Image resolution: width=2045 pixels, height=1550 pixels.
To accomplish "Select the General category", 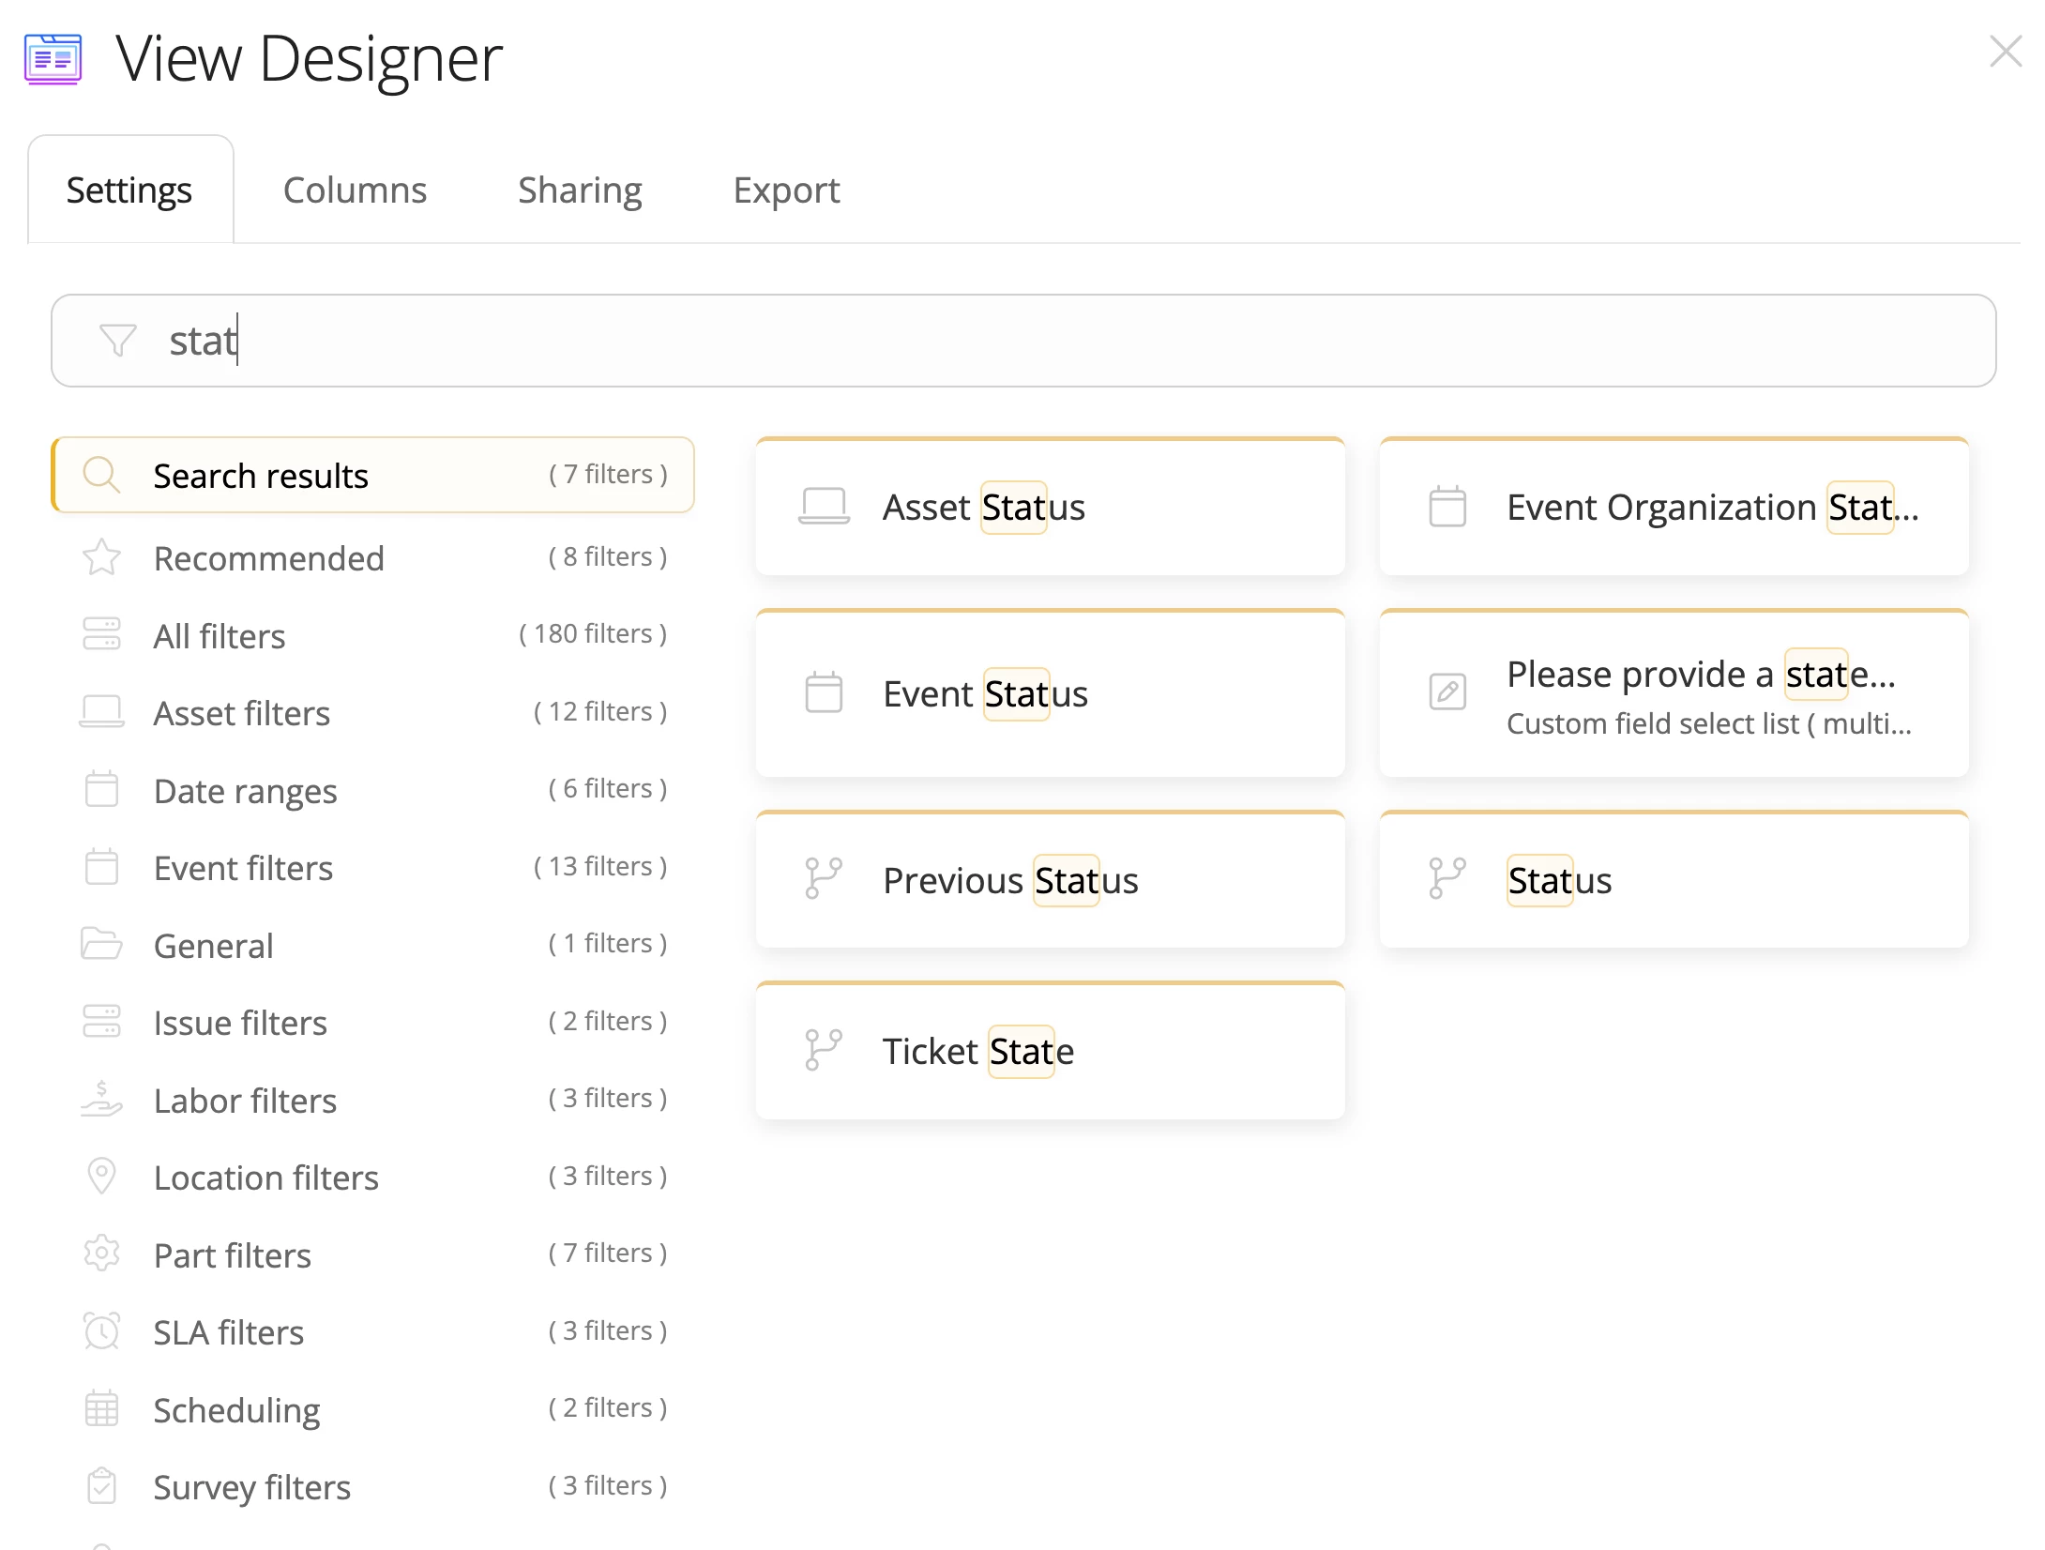I will tap(372, 945).
